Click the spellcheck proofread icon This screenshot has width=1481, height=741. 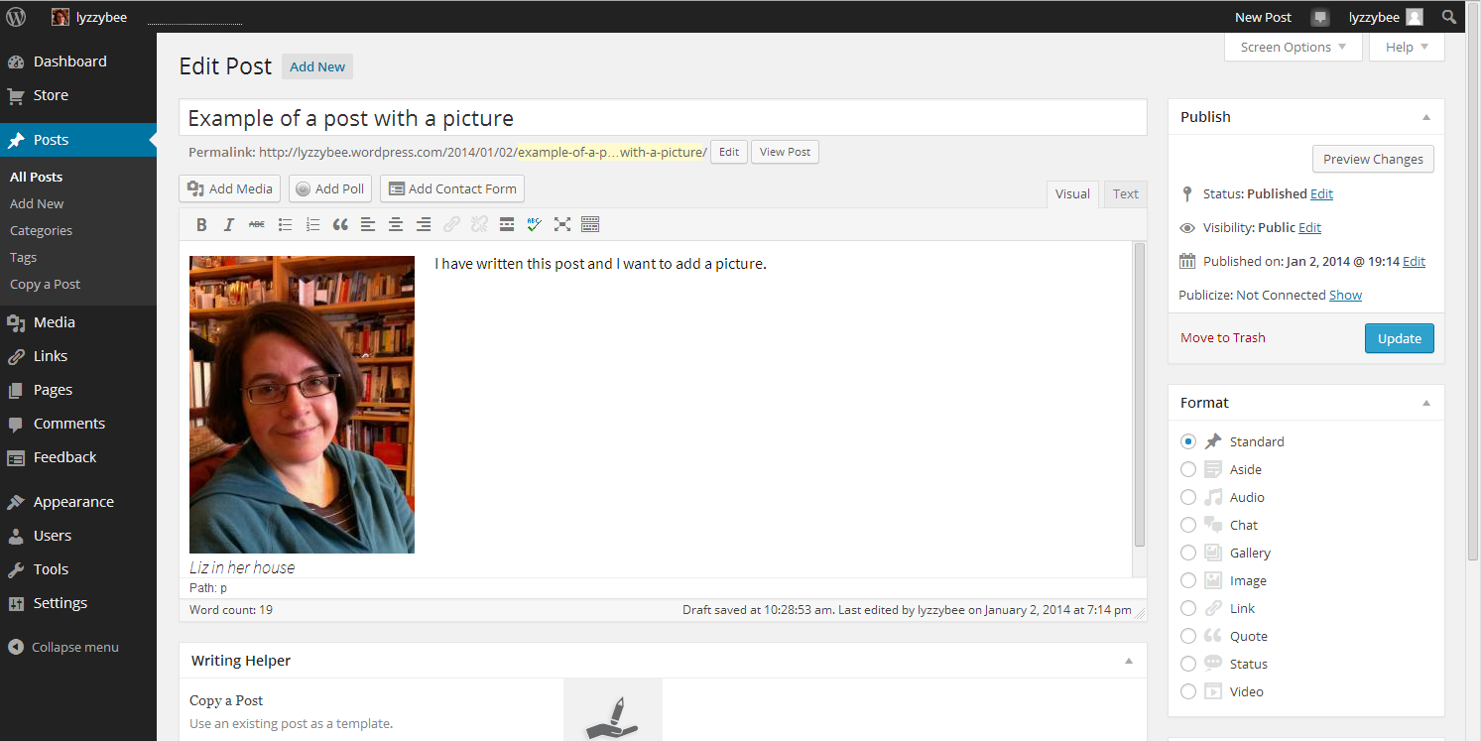tap(535, 224)
